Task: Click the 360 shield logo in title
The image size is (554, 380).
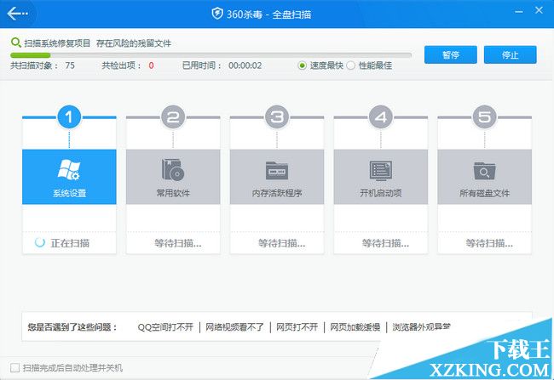Action: pyautogui.click(x=217, y=14)
